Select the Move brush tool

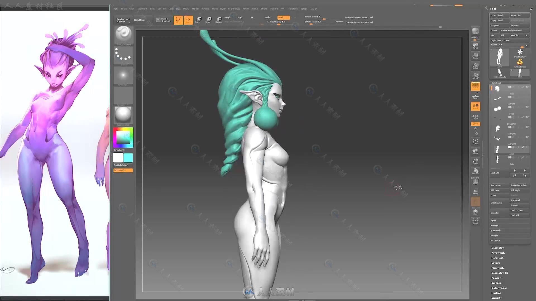198,20
